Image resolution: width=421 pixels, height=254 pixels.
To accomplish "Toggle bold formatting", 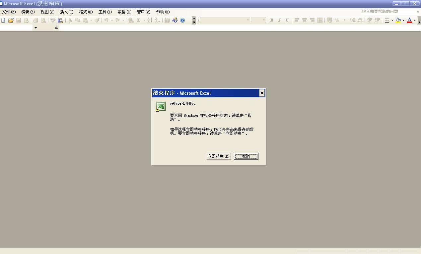I will [272, 20].
